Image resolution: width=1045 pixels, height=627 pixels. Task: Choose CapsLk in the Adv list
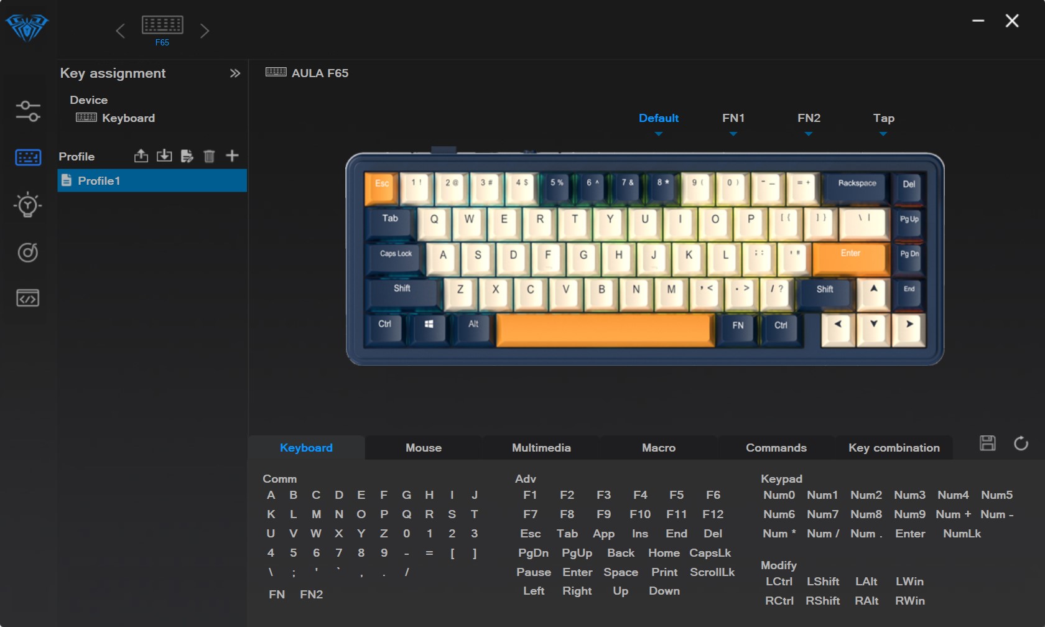(710, 553)
